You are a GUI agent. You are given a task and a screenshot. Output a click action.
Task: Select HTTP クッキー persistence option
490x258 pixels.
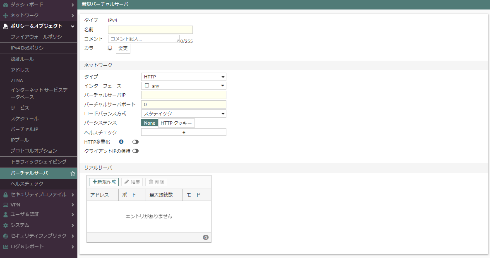[176, 123]
